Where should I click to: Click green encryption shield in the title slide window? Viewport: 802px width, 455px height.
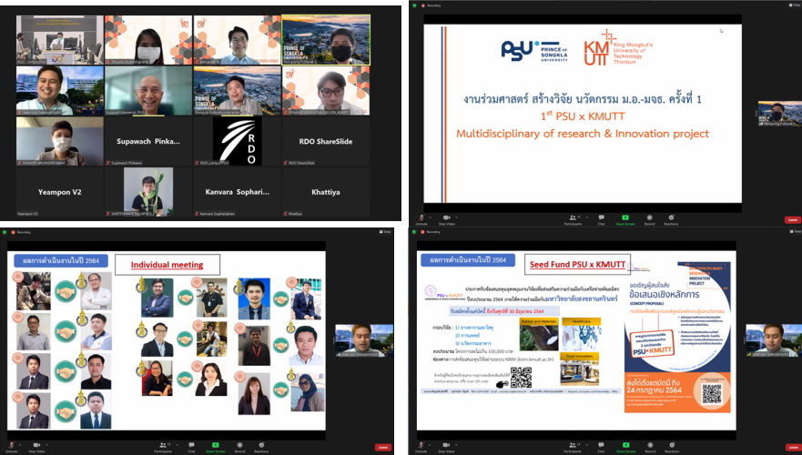coord(414,5)
